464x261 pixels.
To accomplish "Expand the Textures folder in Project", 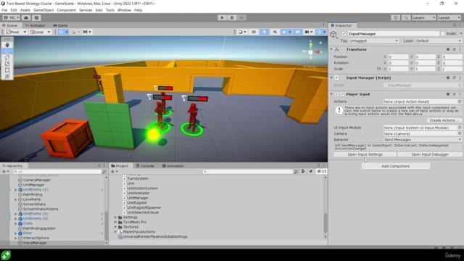I will [x=116, y=227].
